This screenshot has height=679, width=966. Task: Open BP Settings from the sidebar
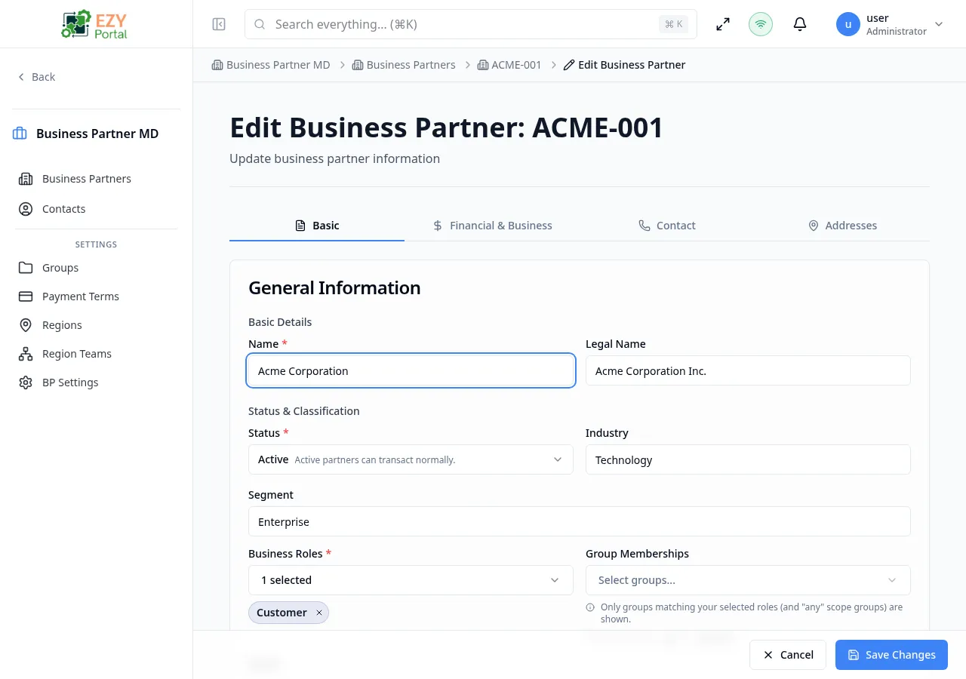click(70, 382)
